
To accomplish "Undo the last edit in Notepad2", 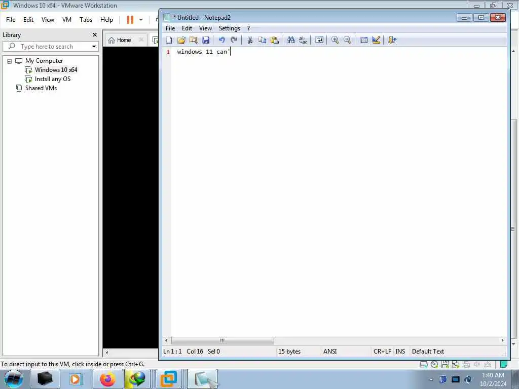I will [x=222, y=40].
